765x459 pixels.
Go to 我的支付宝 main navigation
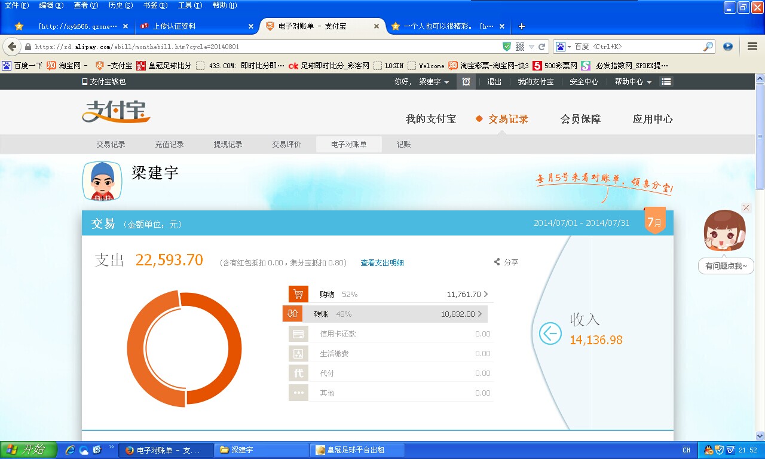pyautogui.click(x=431, y=119)
